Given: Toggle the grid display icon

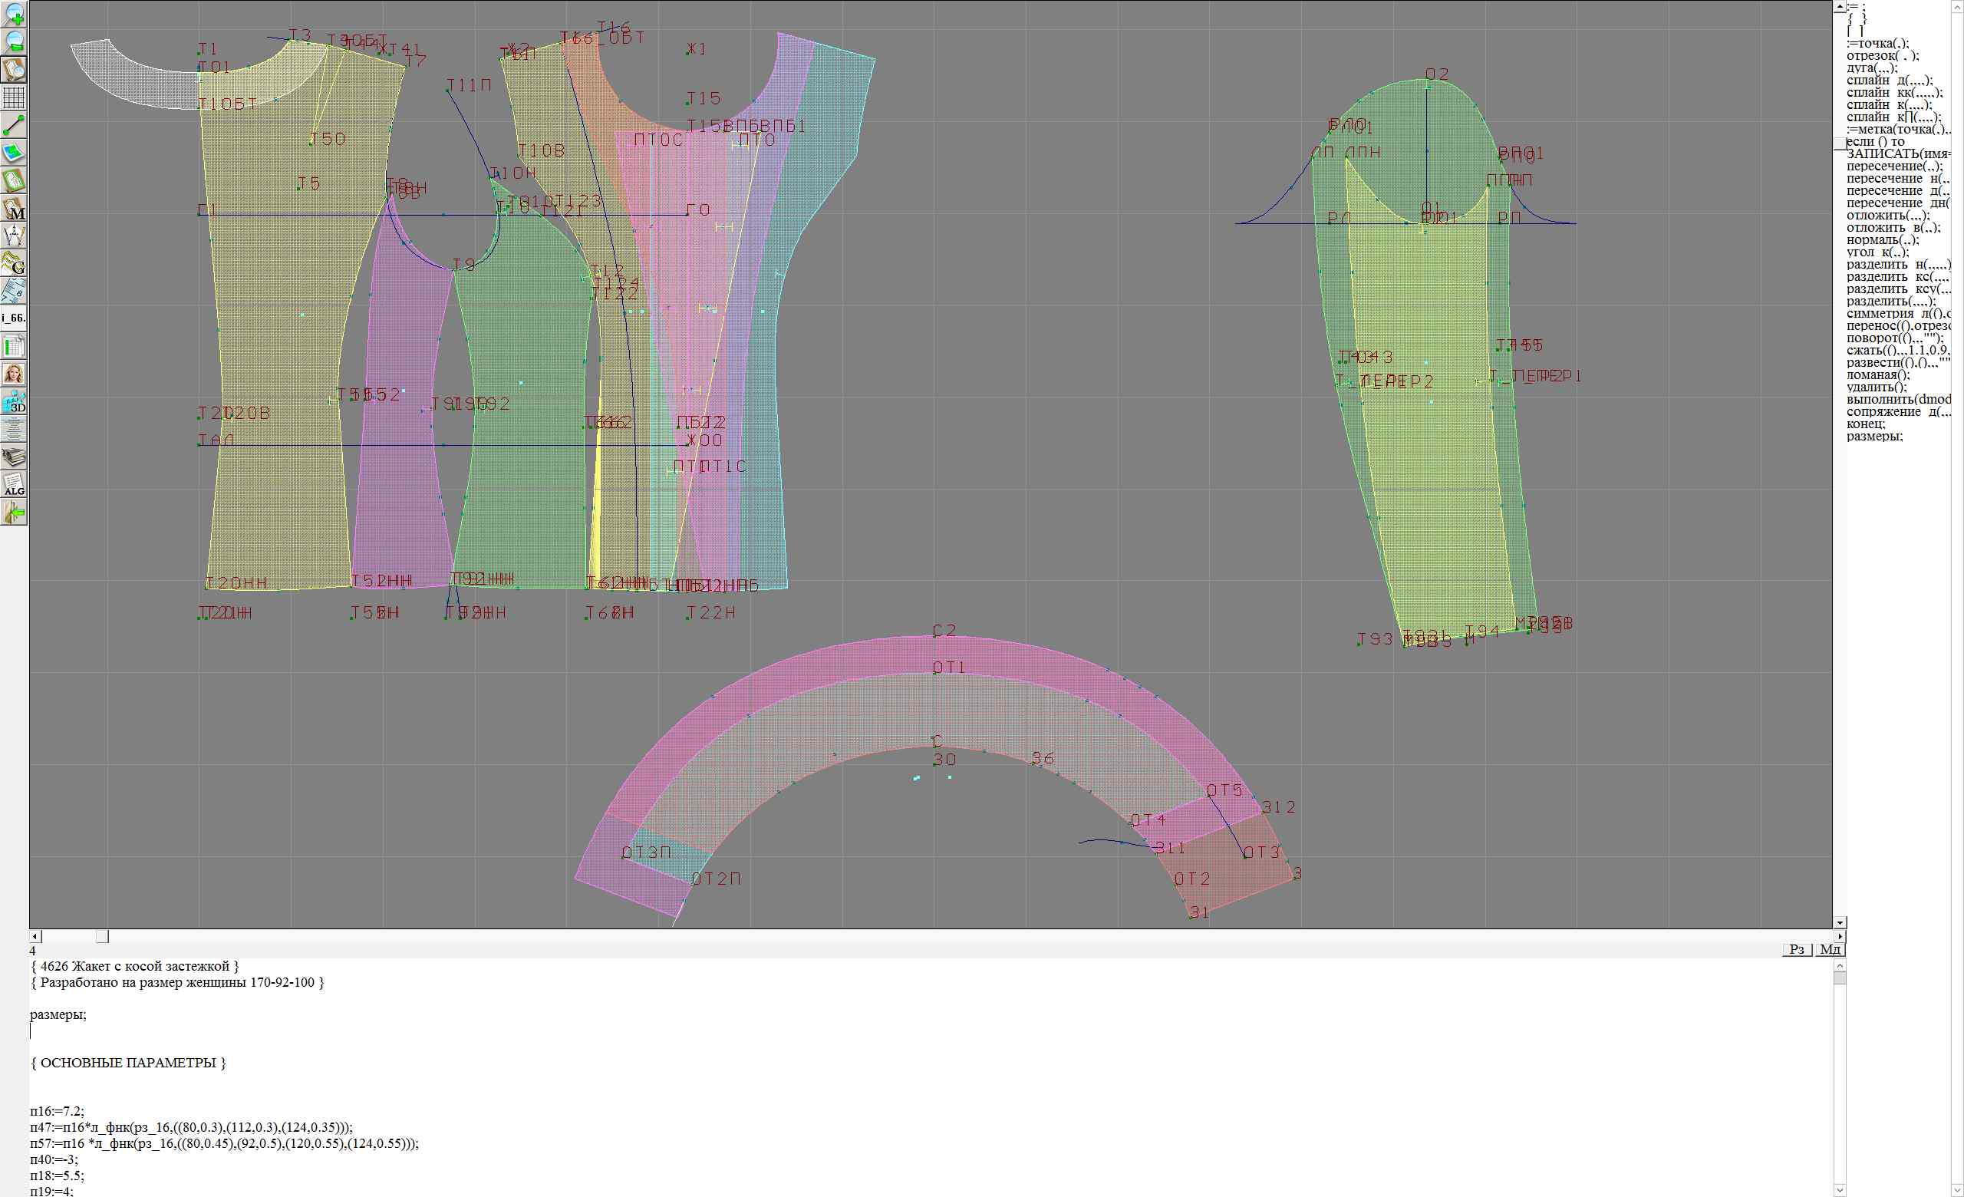Looking at the screenshot, I should click(14, 97).
